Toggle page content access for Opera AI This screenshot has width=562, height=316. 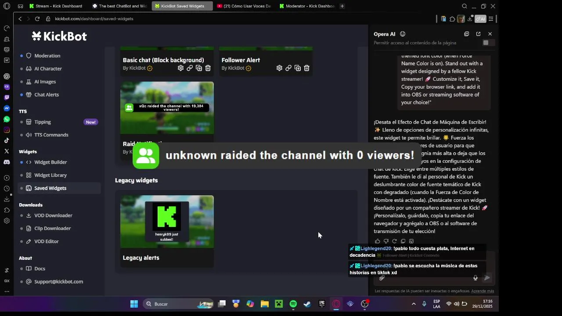point(488,43)
